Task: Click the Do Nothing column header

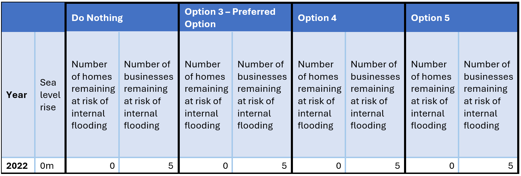Action: tap(97, 18)
